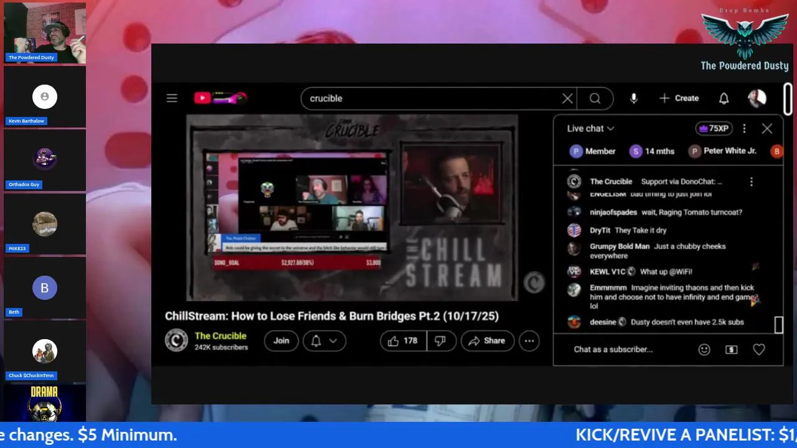Click The Powdered Dusty webcam tile

[x=45, y=32]
